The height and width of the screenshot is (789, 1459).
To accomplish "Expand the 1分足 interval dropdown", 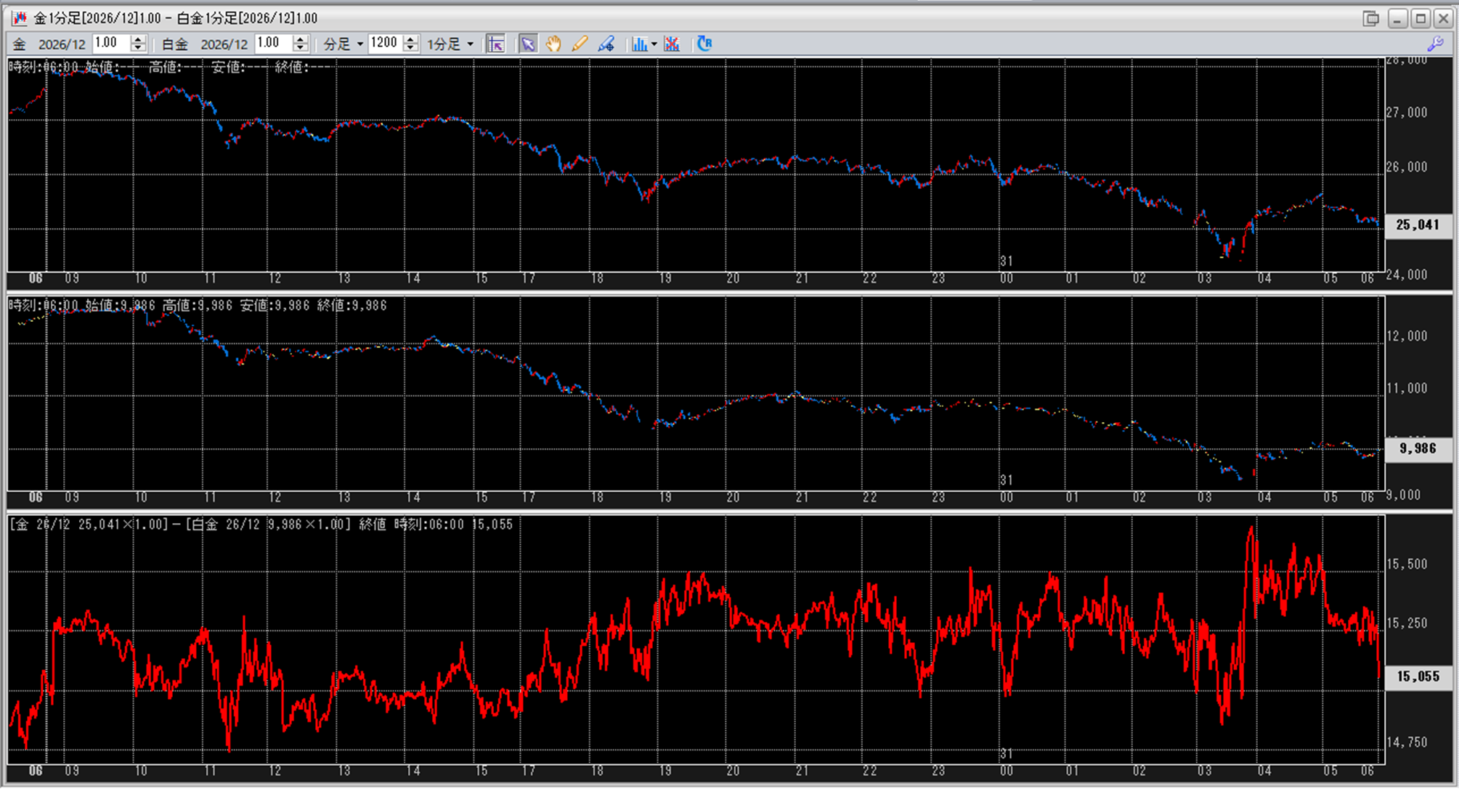I will (450, 44).
